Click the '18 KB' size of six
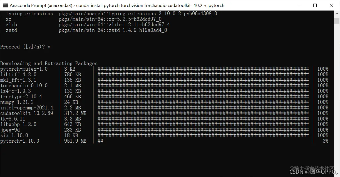 (x=71, y=135)
